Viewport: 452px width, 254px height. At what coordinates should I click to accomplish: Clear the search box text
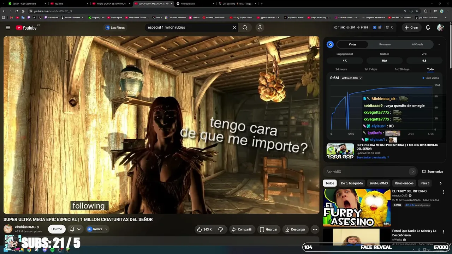coord(234,28)
